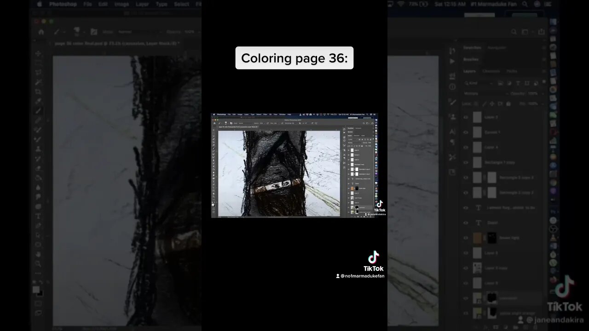The height and width of the screenshot is (331, 589).
Task: Hide the Curves 1 layer eye icon
Action: tap(466, 132)
